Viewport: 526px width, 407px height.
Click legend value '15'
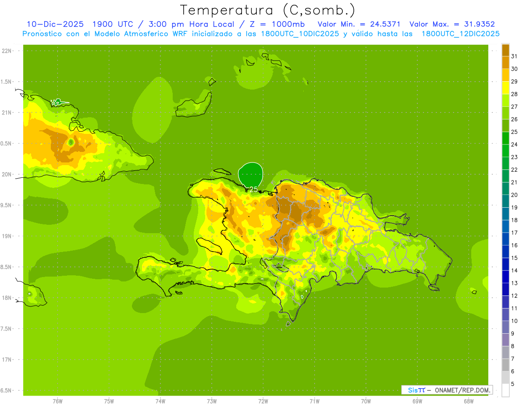pos(515,258)
